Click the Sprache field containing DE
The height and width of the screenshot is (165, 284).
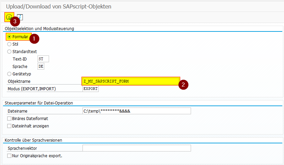pyautogui.click(x=41, y=67)
